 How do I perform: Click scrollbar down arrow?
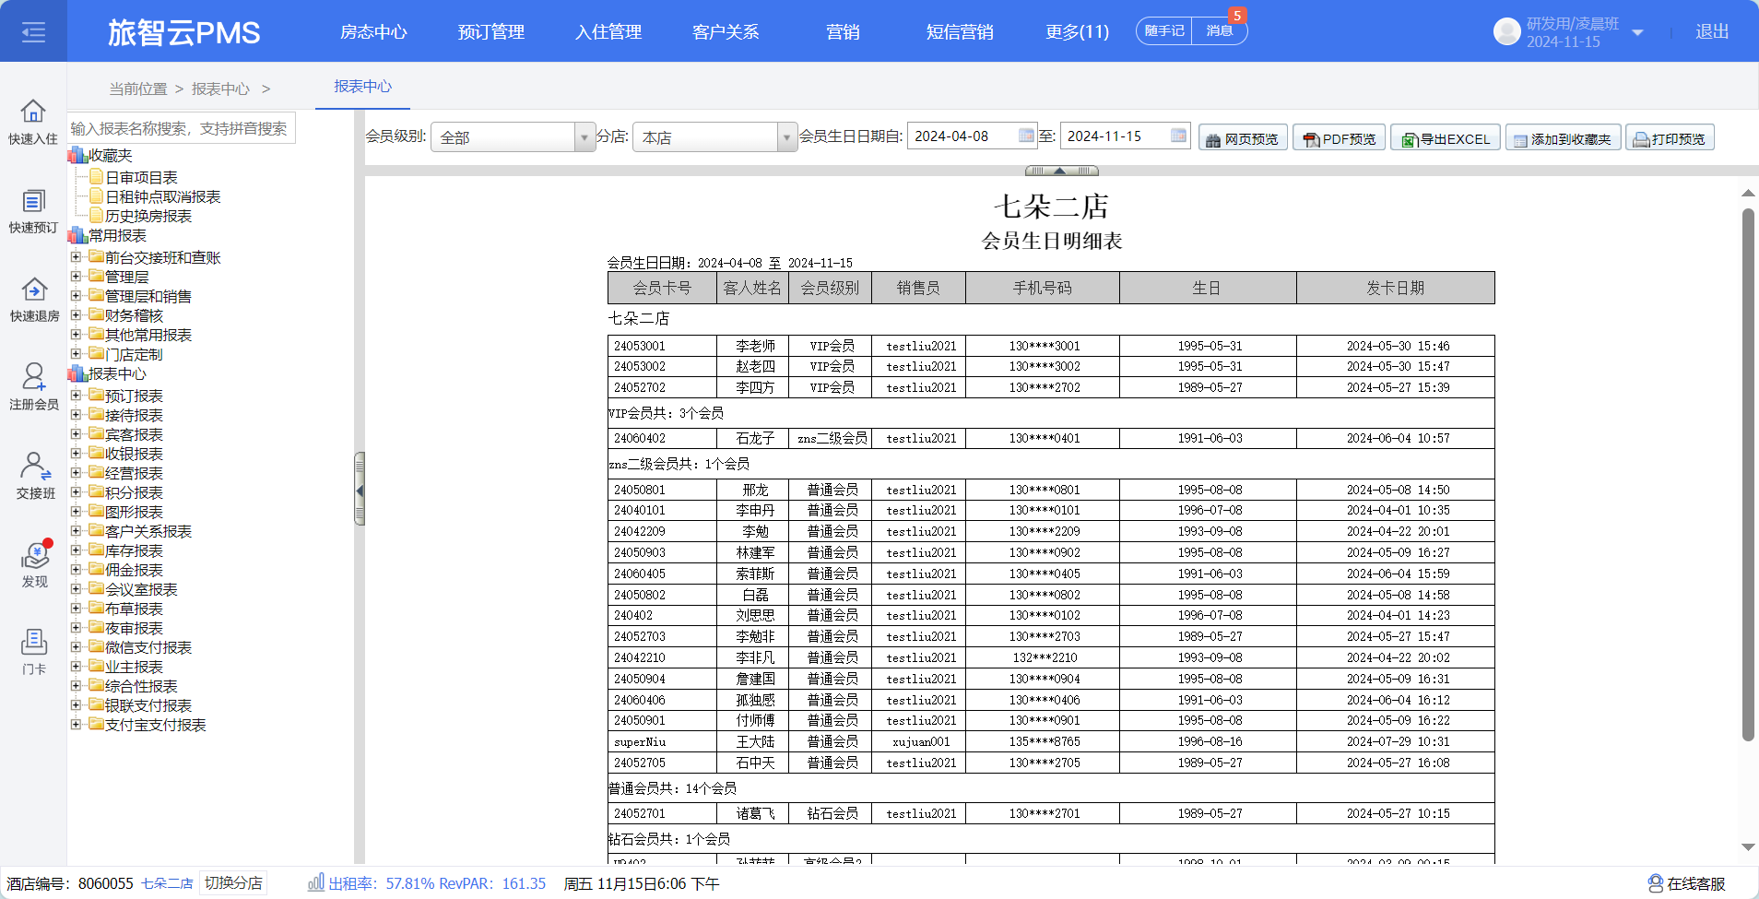click(1748, 847)
